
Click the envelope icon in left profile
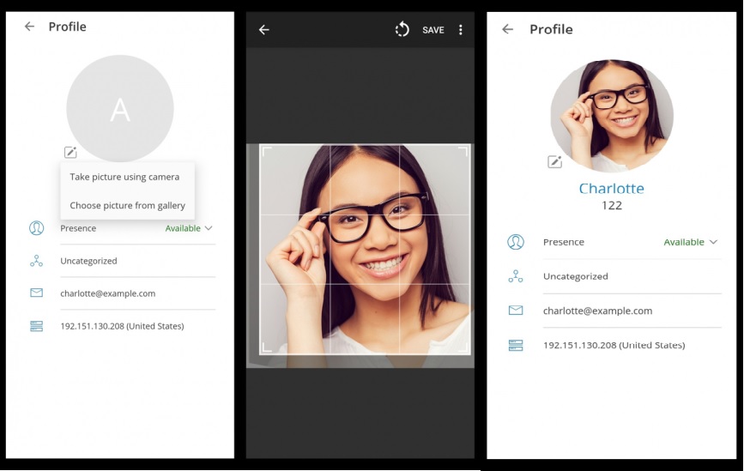[x=37, y=293]
